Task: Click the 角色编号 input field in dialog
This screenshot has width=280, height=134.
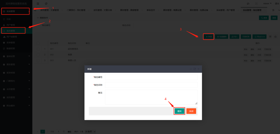Action: (x=151, y=77)
